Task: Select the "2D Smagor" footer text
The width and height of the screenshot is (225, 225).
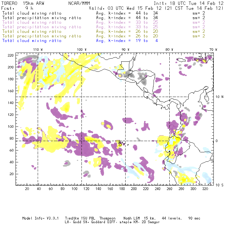Action: (x=151, y=222)
